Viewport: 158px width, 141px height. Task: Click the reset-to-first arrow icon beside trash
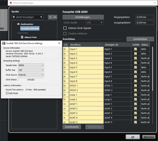55,17
